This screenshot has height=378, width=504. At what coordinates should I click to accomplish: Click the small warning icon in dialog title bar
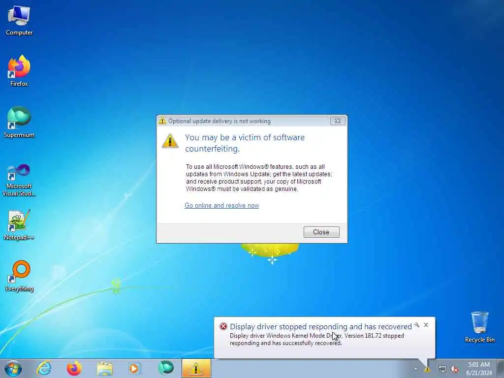tap(162, 121)
